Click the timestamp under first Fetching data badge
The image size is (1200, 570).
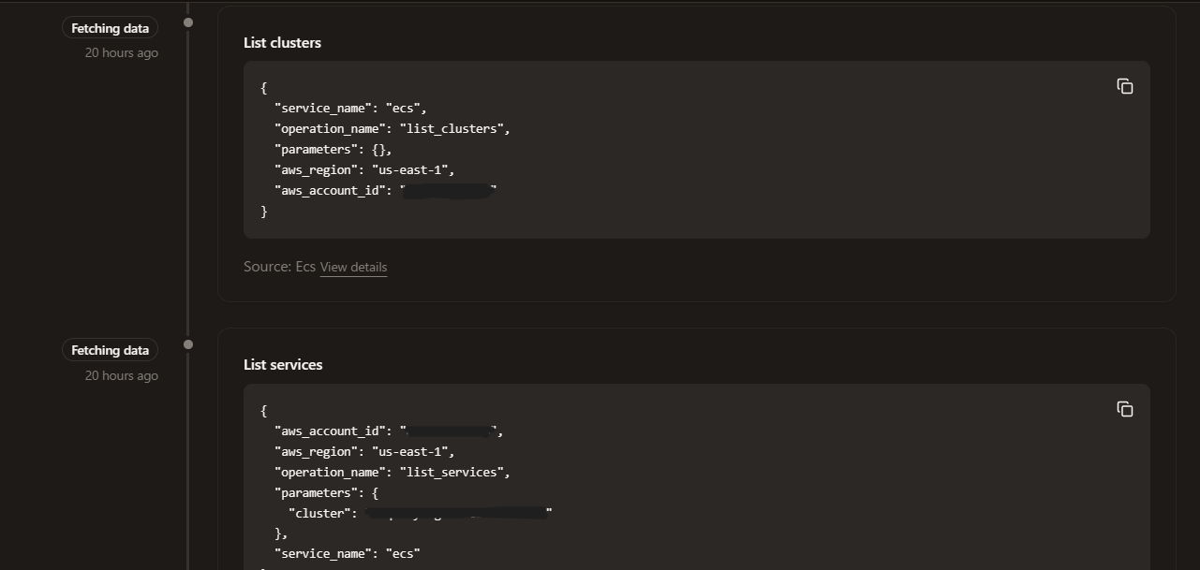[x=121, y=53]
